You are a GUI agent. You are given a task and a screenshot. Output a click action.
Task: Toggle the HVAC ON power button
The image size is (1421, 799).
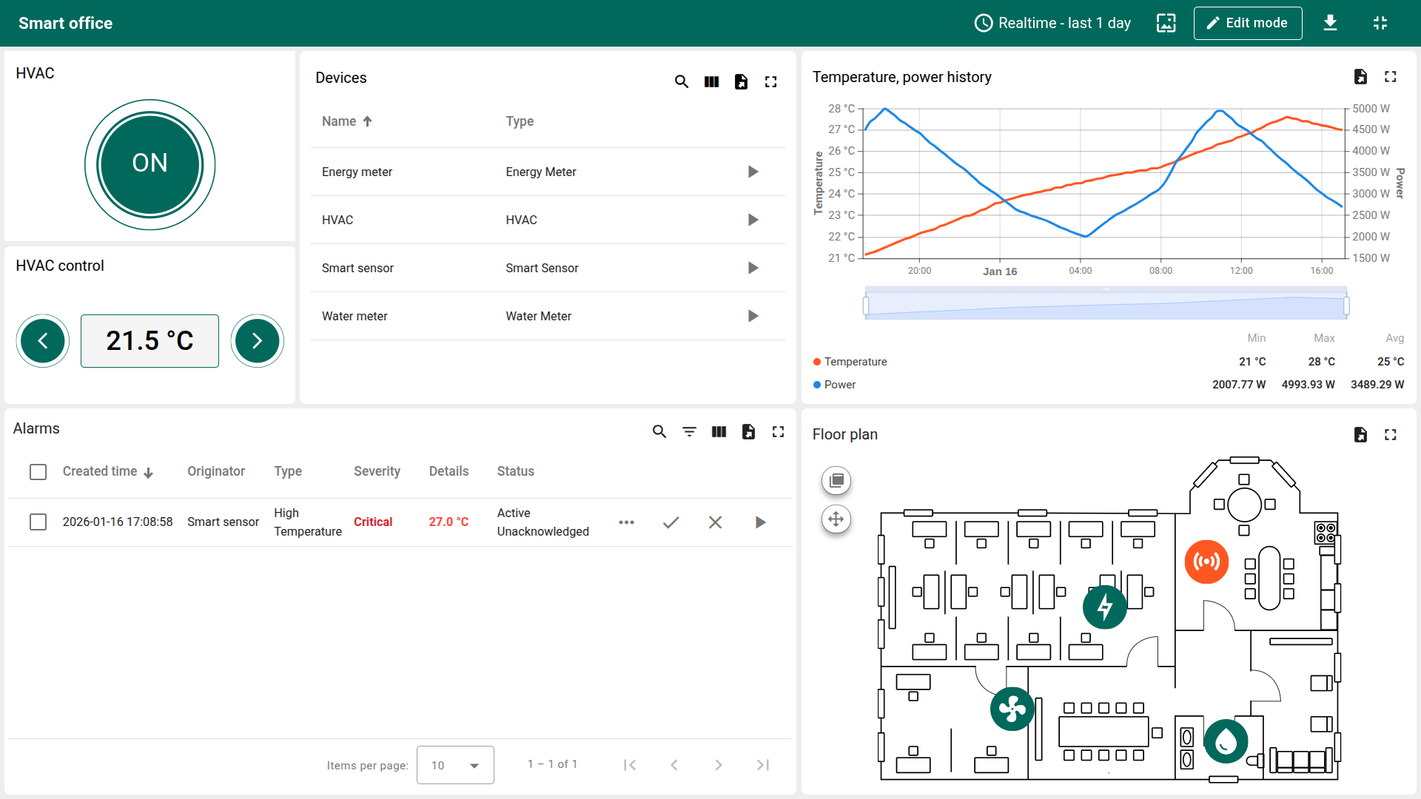(150, 164)
